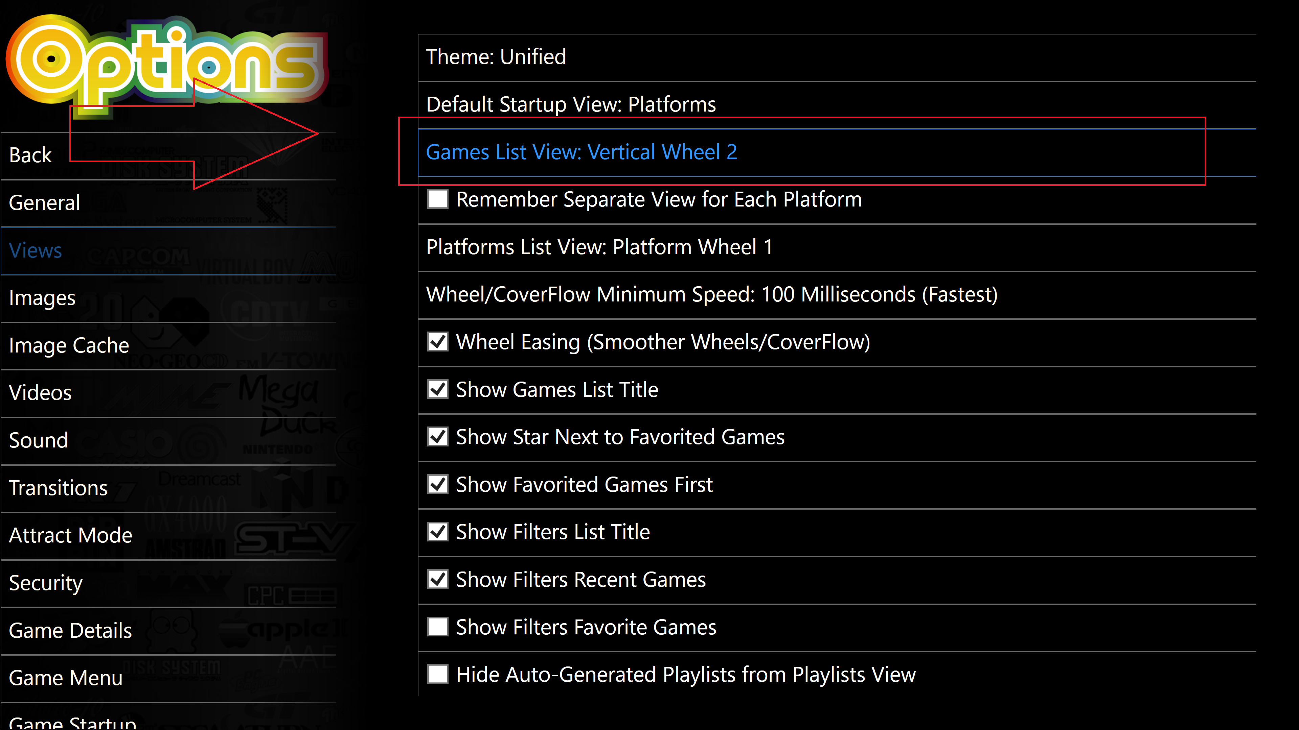
Task: Open Default Startup View: Platforms option
Action: tap(837, 105)
